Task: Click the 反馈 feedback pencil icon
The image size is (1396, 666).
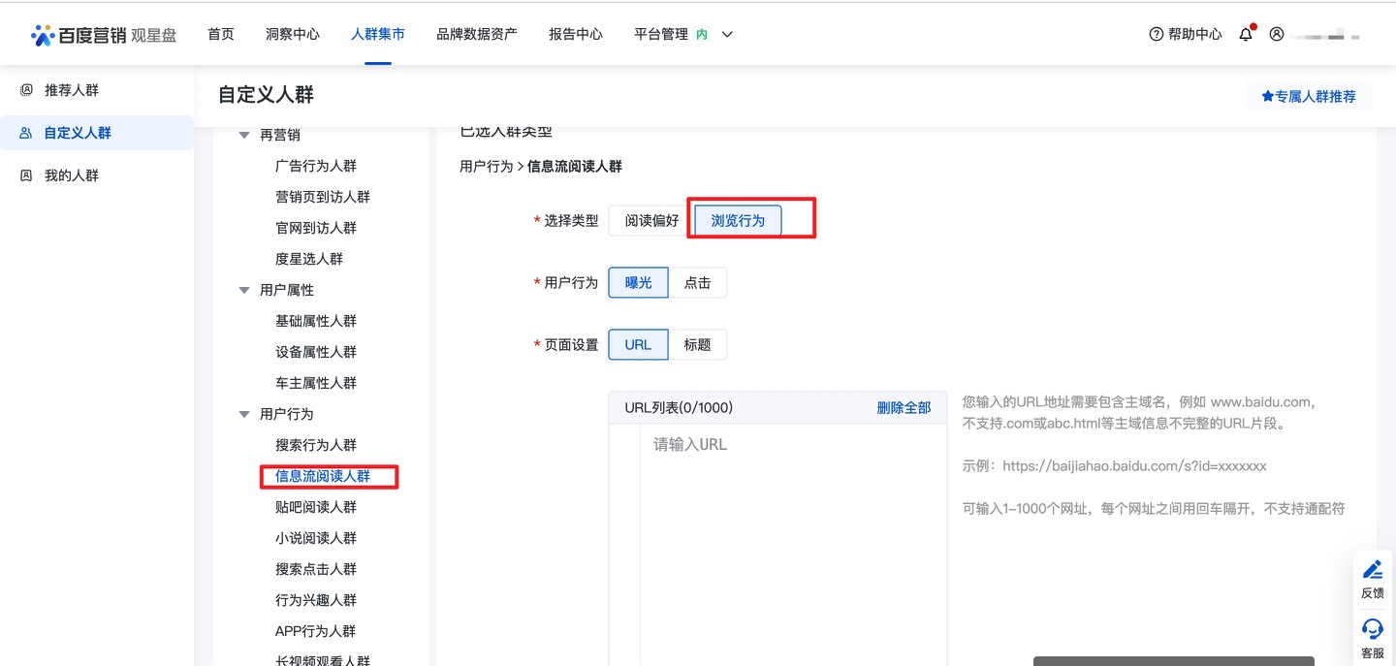Action: (1373, 570)
